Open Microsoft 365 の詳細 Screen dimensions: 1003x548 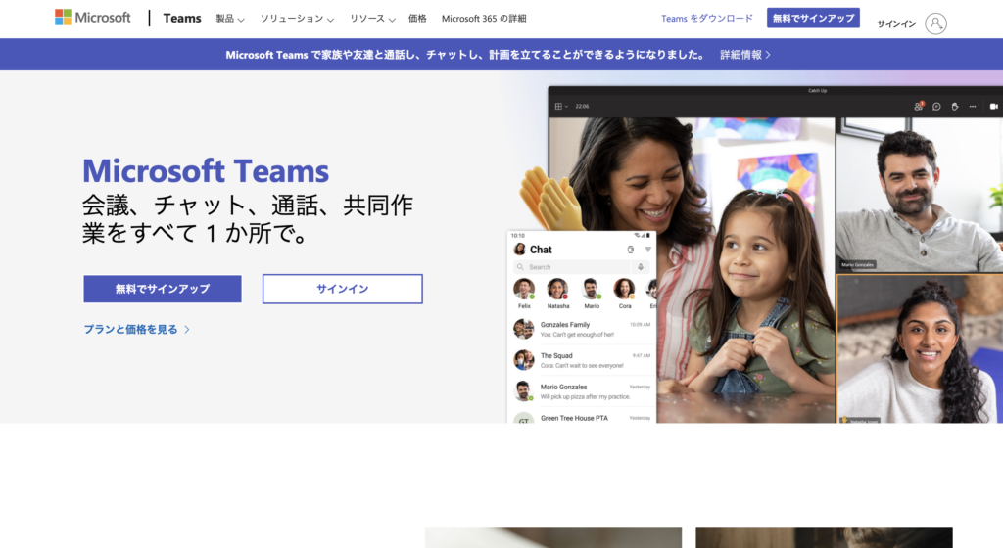tap(484, 19)
